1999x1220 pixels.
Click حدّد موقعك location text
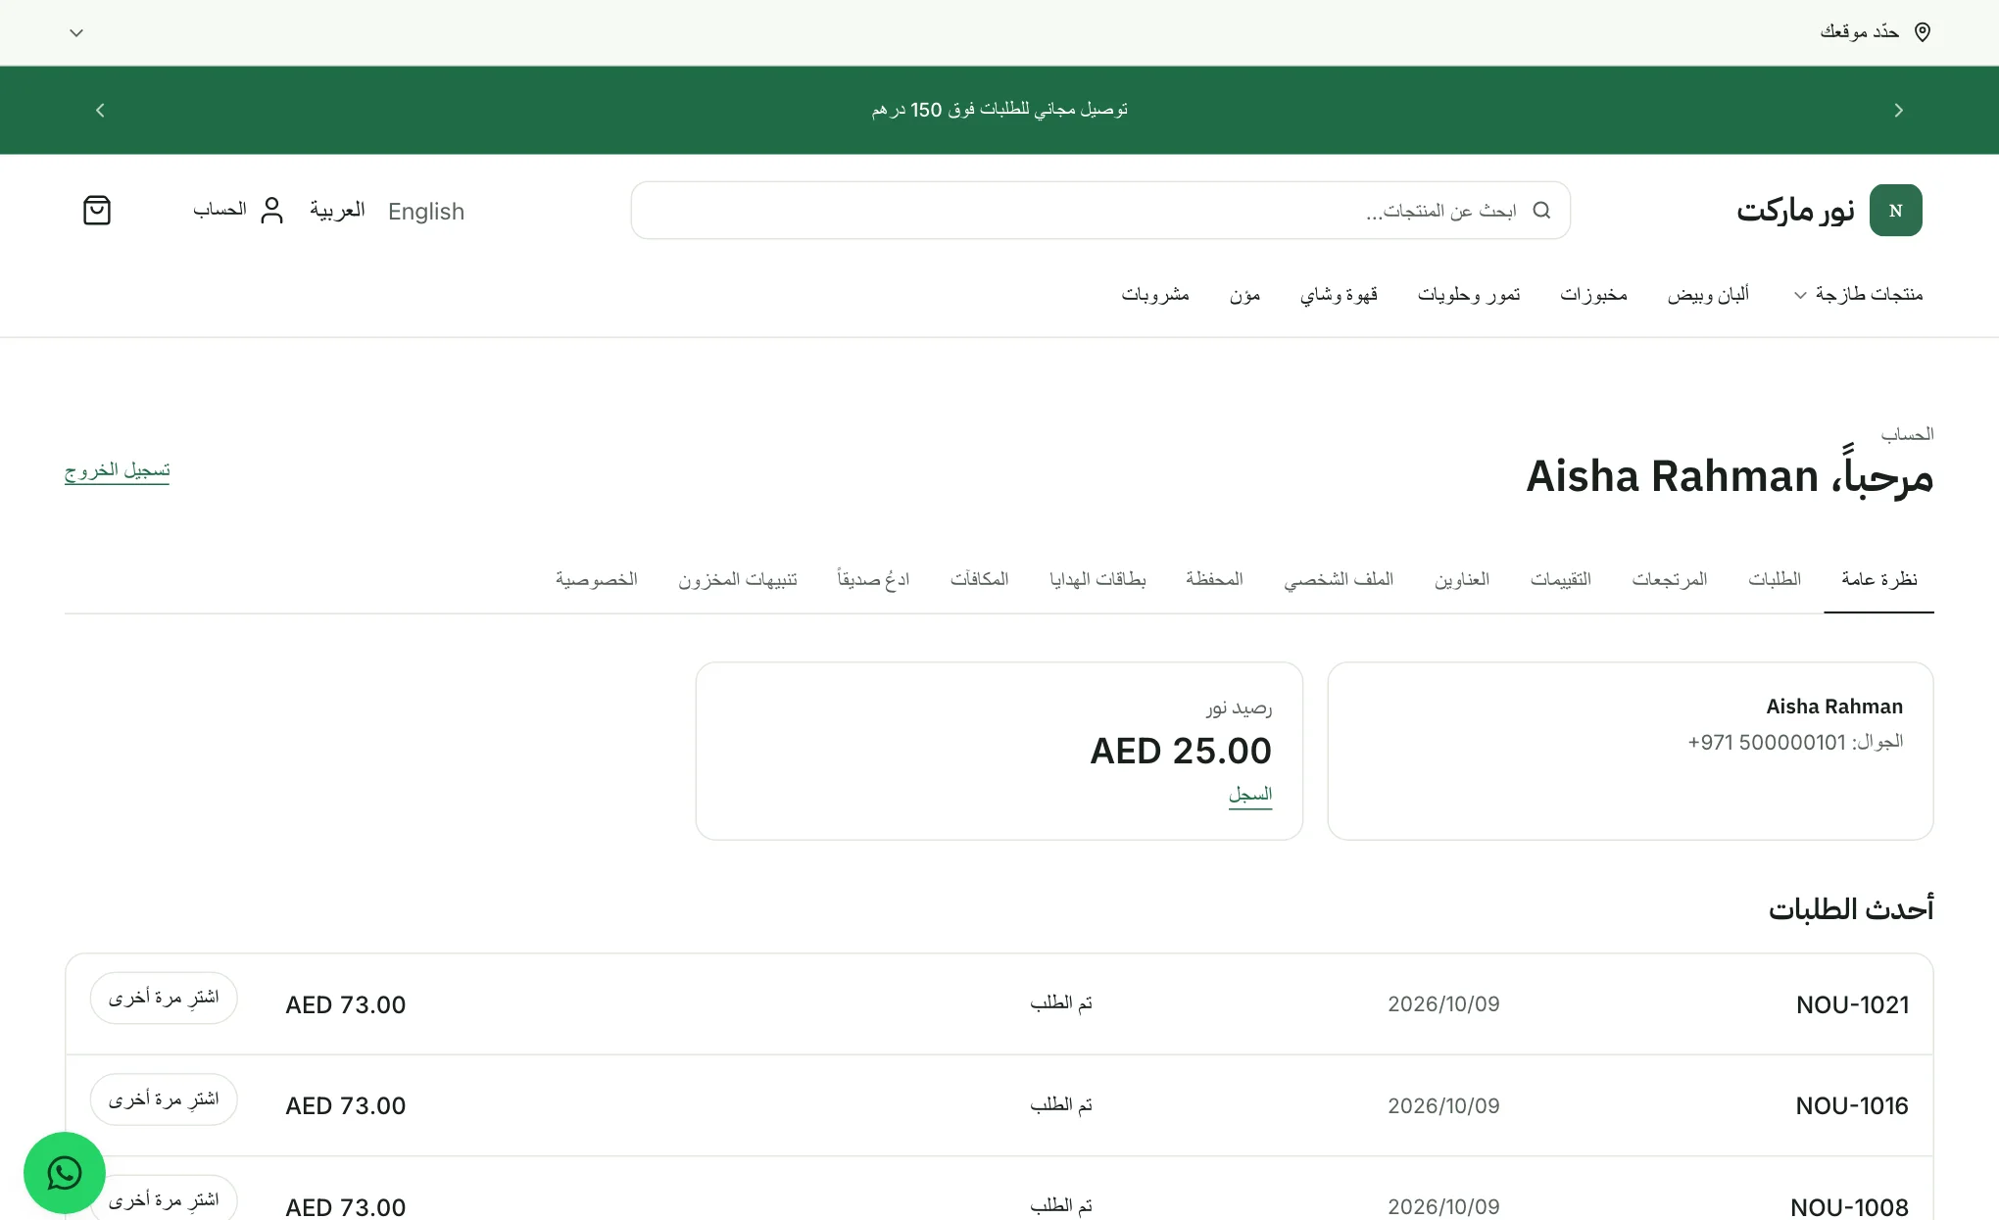(1859, 32)
